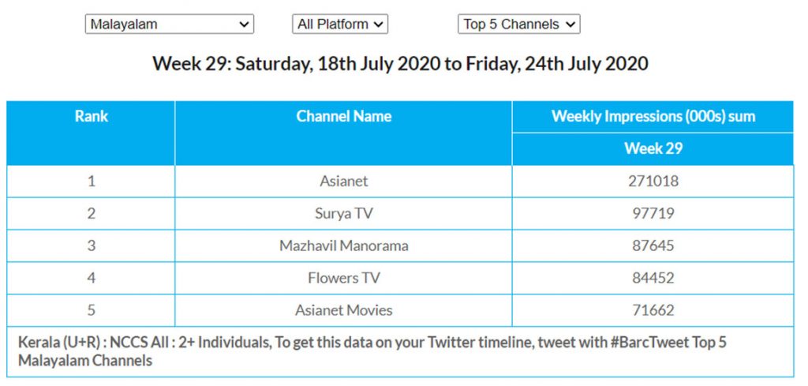Select the Mazhavil Manorama channel cell
The image size is (808, 386).
coord(343,245)
